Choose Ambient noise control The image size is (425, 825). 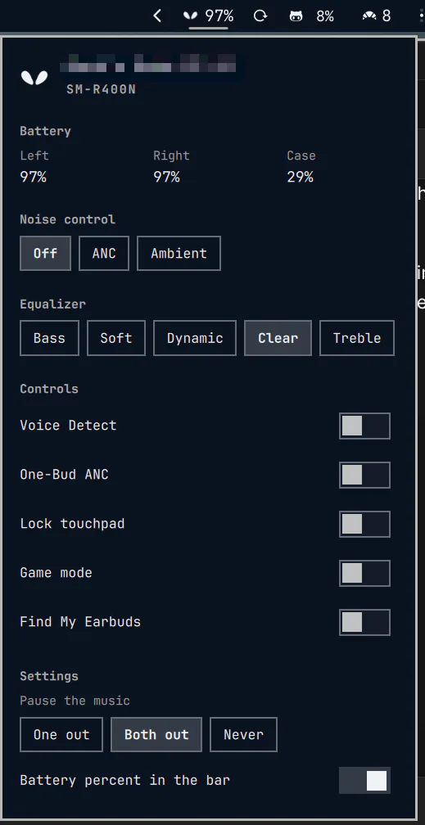pos(179,253)
